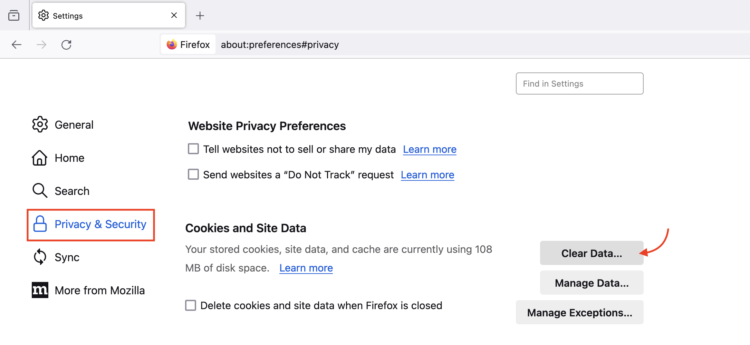Open the Home settings house icon
The height and width of the screenshot is (345, 750).
40,158
